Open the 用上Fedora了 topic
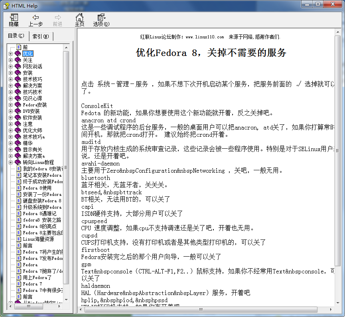345x317 pixels. 37,277
